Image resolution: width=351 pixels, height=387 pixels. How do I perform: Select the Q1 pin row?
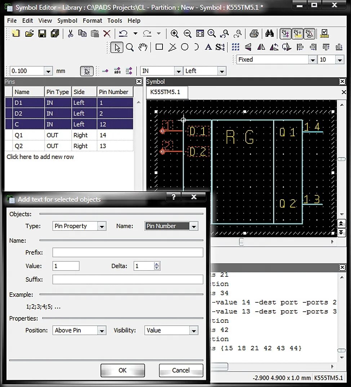69,135
